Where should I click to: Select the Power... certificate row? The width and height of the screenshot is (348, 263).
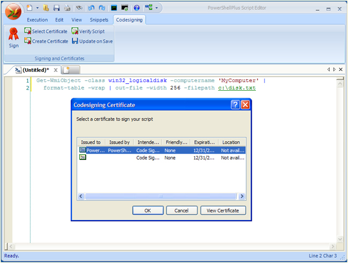(x=162, y=150)
